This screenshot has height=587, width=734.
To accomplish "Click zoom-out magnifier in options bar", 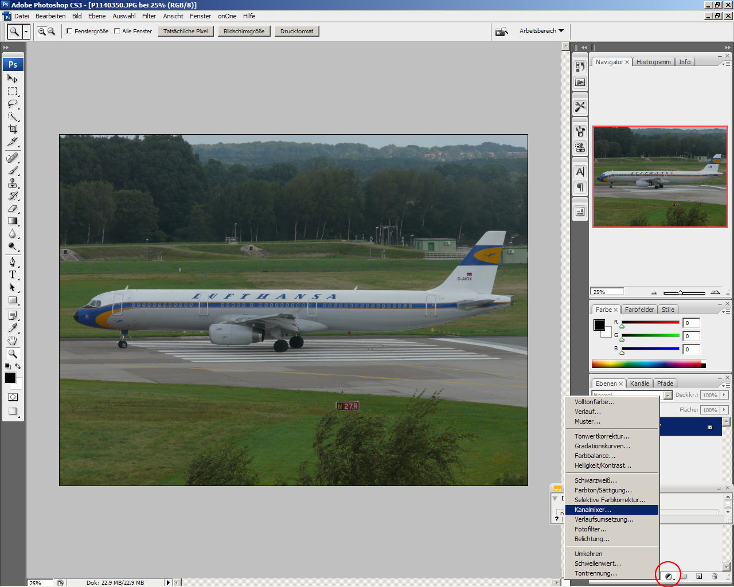I will click(51, 32).
